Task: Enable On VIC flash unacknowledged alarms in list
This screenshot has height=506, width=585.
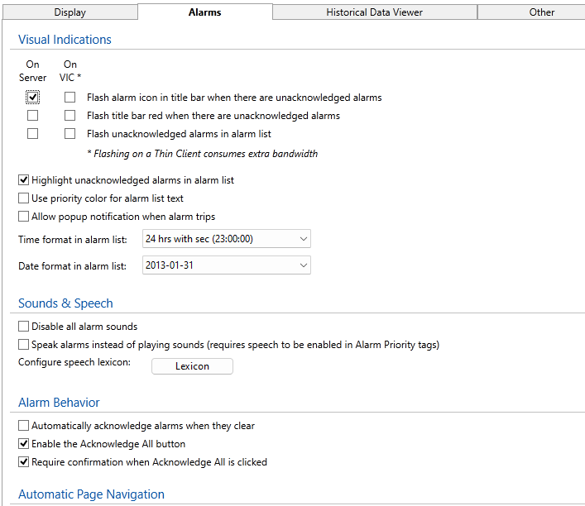Action: pos(70,134)
